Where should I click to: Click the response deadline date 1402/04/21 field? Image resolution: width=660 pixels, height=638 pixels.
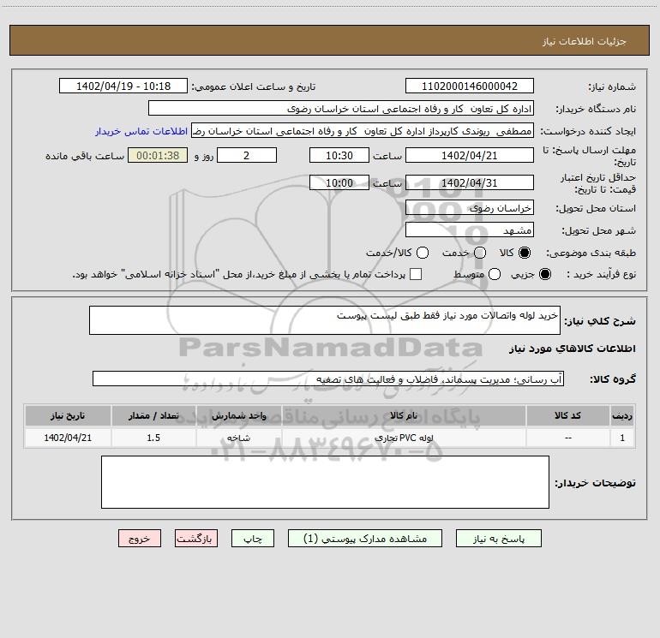[470, 155]
